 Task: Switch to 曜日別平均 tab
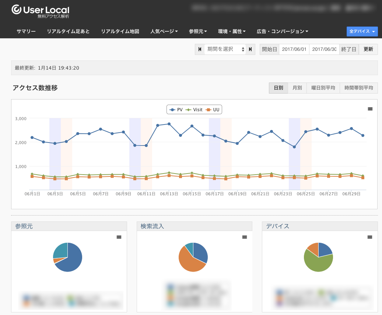pyautogui.click(x=323, y=88)
